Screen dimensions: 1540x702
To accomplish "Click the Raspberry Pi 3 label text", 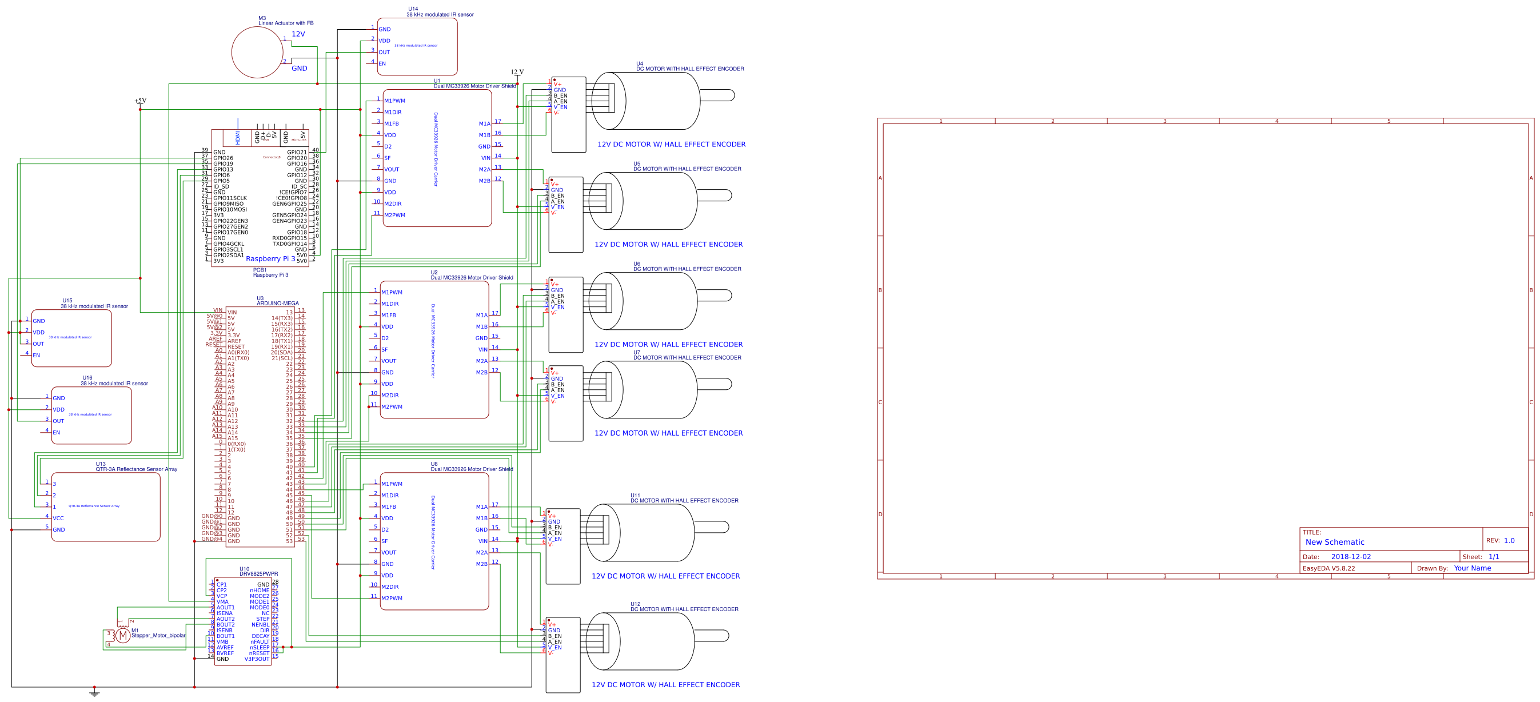I will pyautogui.click(x=270, y=259).
